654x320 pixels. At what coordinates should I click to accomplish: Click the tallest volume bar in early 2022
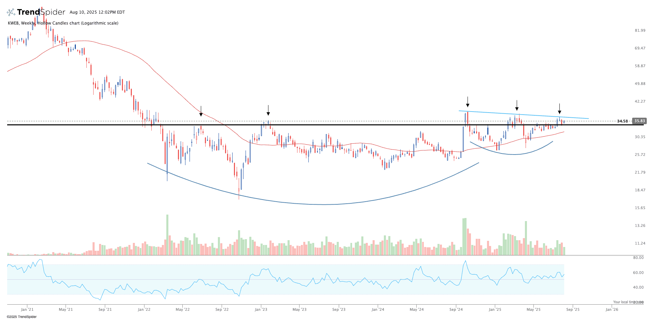pyautogui.click(x=167, y=235)
